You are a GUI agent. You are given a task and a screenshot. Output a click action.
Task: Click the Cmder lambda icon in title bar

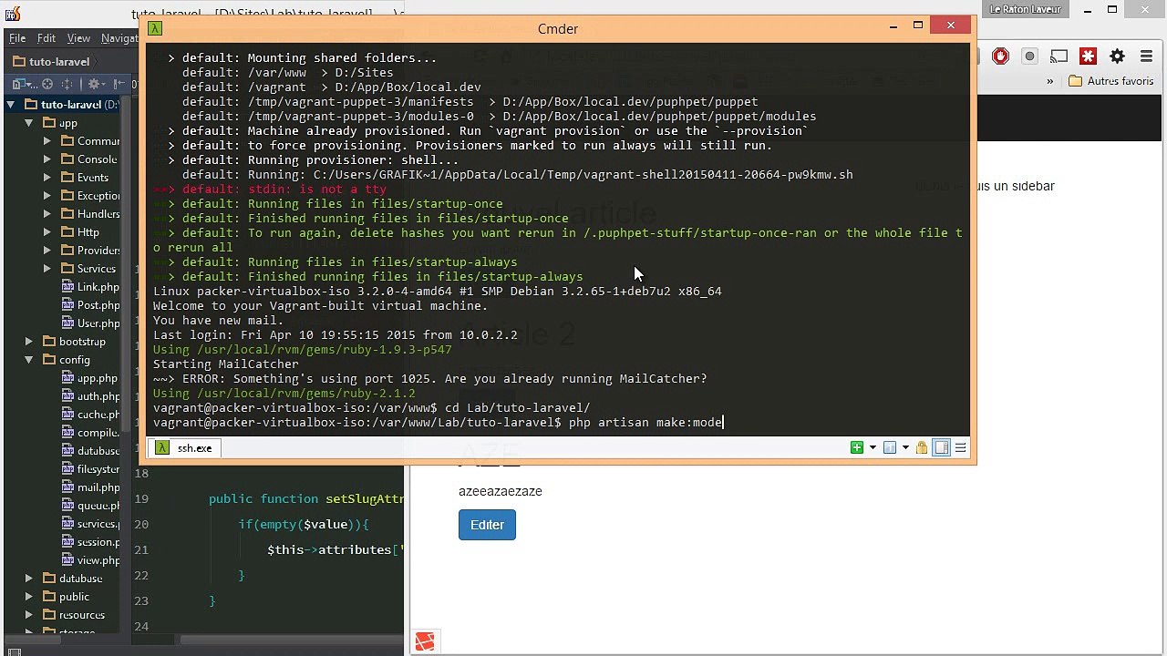156,28
